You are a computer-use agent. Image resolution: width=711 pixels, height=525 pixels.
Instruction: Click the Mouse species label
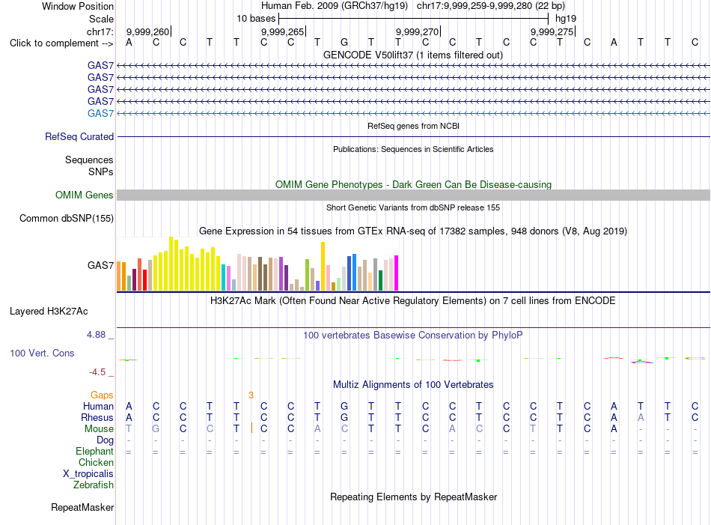99,429
